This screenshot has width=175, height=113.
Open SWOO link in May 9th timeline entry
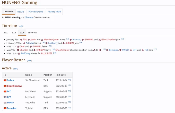coord(125,50)
